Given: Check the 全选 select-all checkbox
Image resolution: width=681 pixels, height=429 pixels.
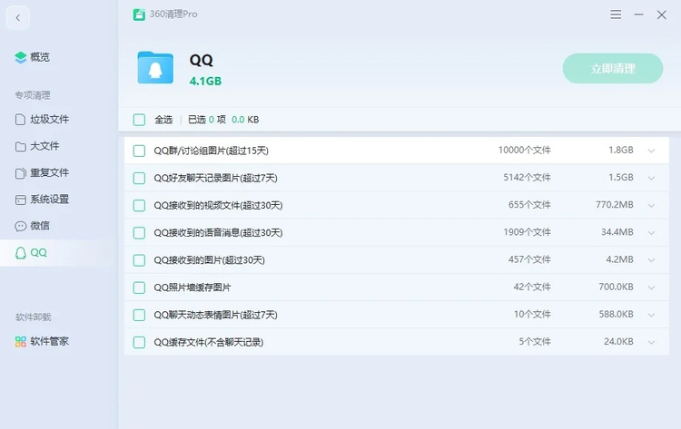Looking at the screenshot, I should pyautogui.click(x=139, y=120).
